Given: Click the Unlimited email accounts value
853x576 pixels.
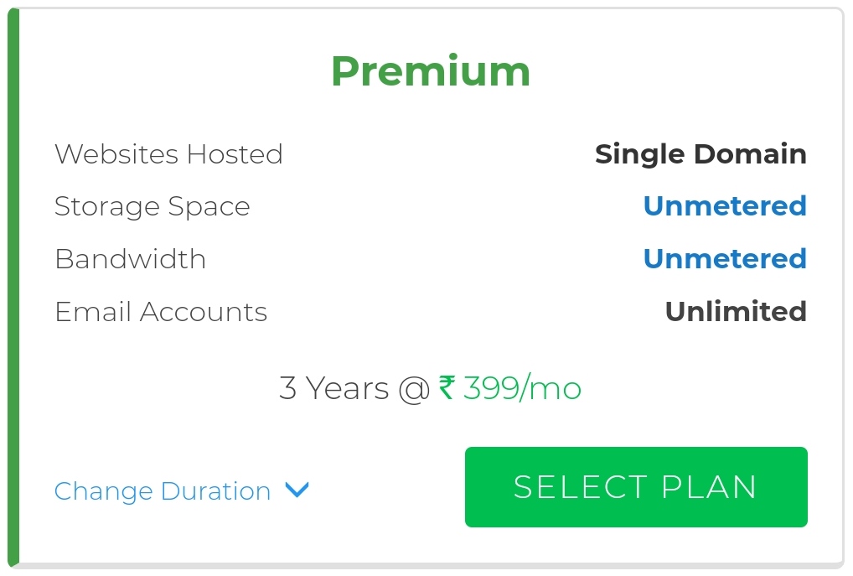Looking at the screenshot, I should point(736,311).
